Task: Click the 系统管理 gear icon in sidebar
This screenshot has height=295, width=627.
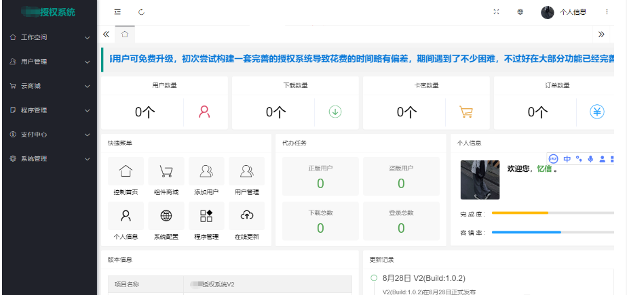Action: click(13, 158)
